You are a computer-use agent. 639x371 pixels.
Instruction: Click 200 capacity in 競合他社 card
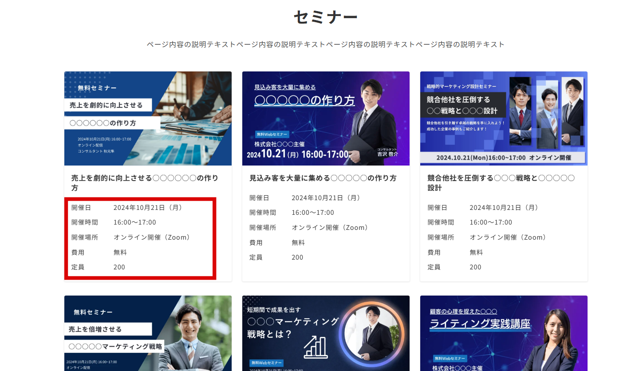click(x=475, y=267)
